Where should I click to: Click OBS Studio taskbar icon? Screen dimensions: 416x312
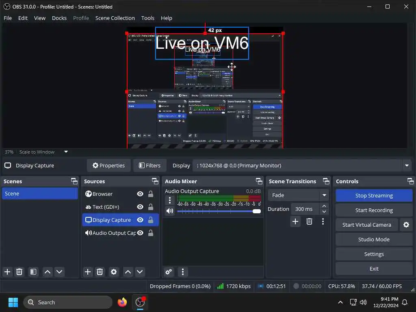click(x=140, y=302)
